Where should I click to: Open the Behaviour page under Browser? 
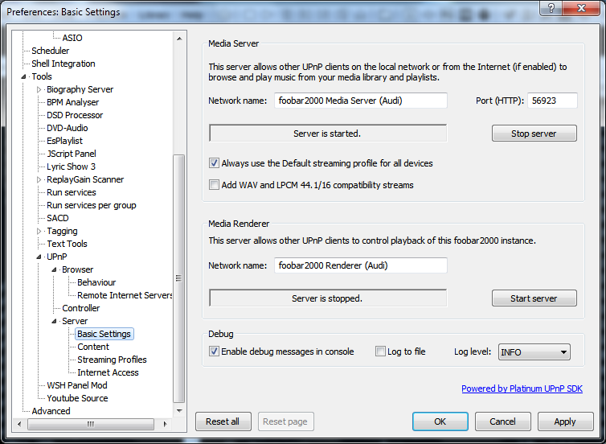[96, 282]
